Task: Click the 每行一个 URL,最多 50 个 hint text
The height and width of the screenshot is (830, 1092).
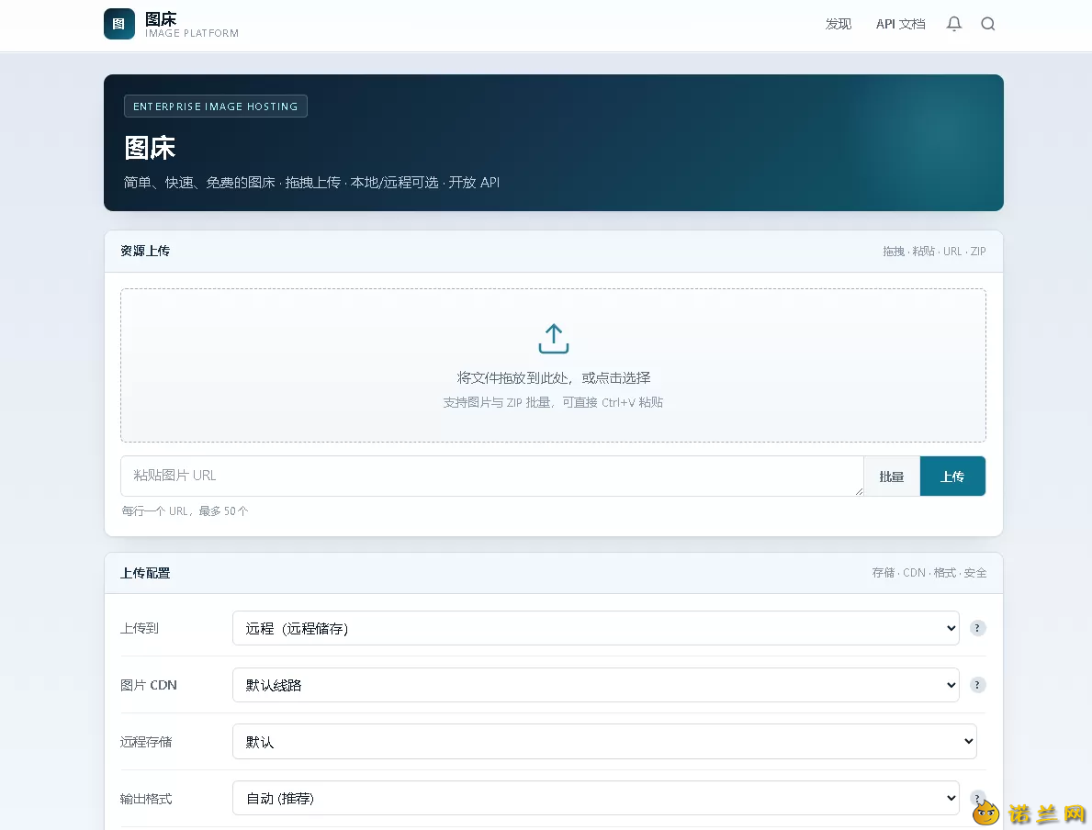Action: (185, 511)
